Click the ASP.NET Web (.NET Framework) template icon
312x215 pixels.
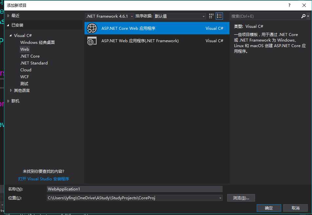point(92,41)
